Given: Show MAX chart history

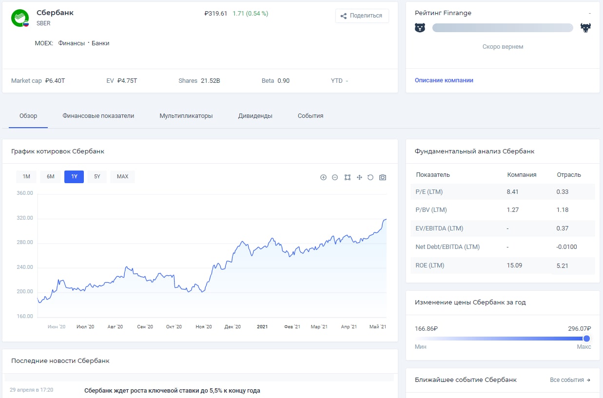Looking at the screenshot, I should click(x=122, y=176).
